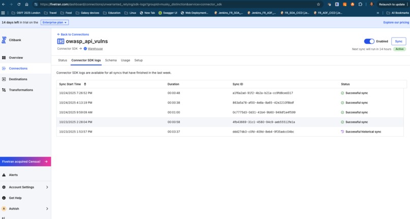Open the Usage tab
The height and width of the screenshot is (219, 410).
pos(125,60)
